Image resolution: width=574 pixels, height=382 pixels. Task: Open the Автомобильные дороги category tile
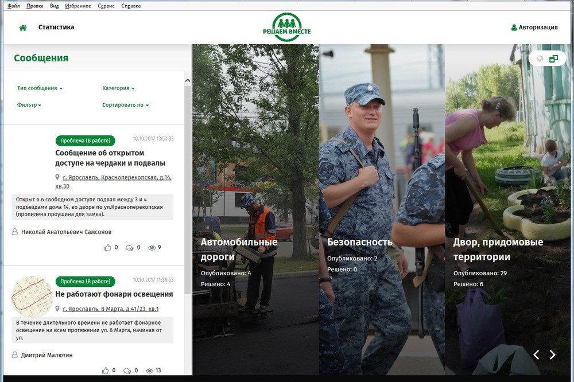[x=255, y=209]
